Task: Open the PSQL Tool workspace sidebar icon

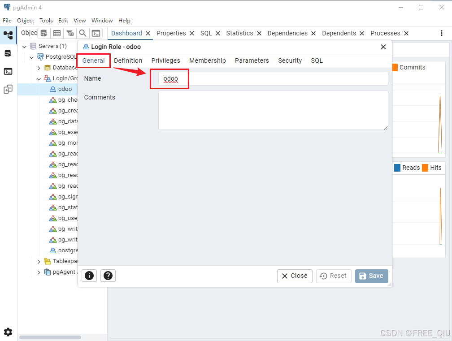Action: 8,71
